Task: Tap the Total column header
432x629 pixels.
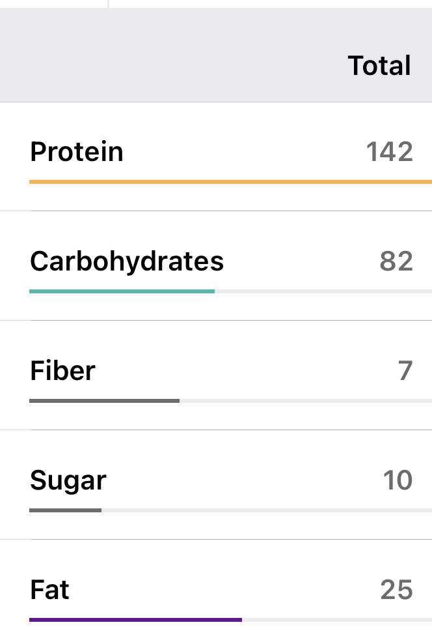Action: pyautogui.click(x=379, y=66)
